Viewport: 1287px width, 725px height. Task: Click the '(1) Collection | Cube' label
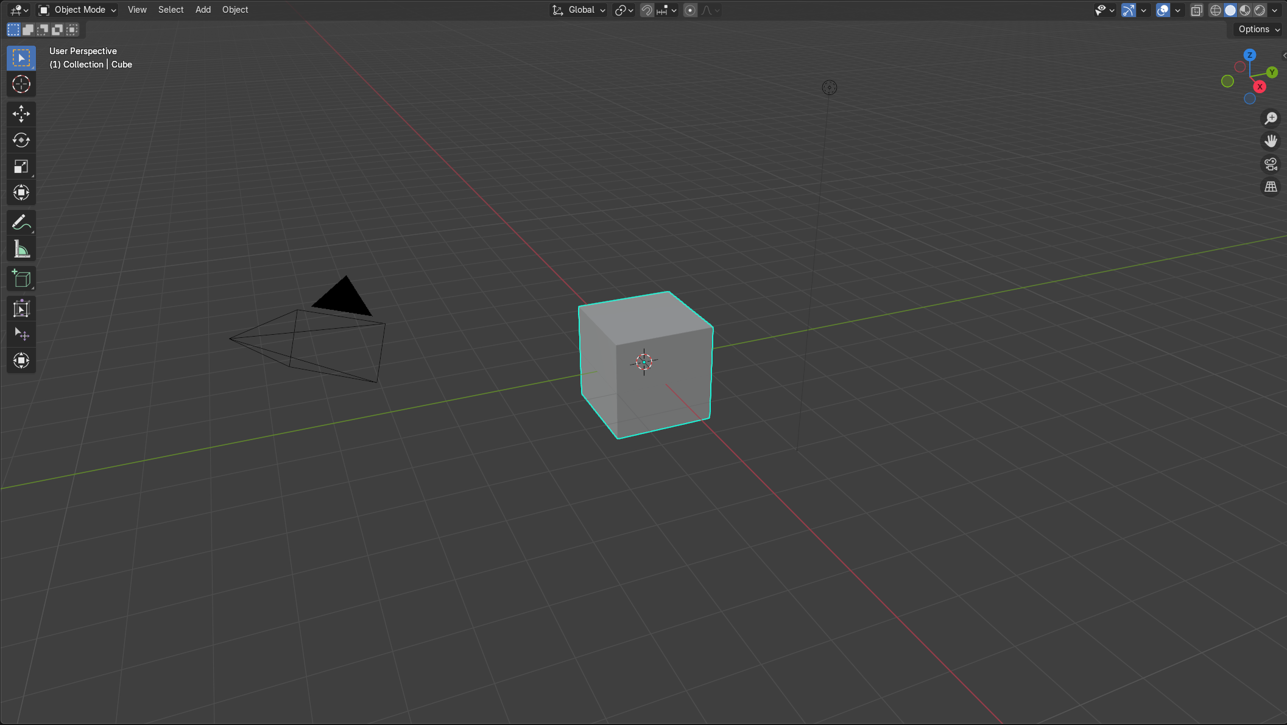(x=91, y=65)
